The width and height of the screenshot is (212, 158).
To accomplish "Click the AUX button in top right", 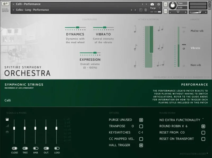I will (209, 8).
